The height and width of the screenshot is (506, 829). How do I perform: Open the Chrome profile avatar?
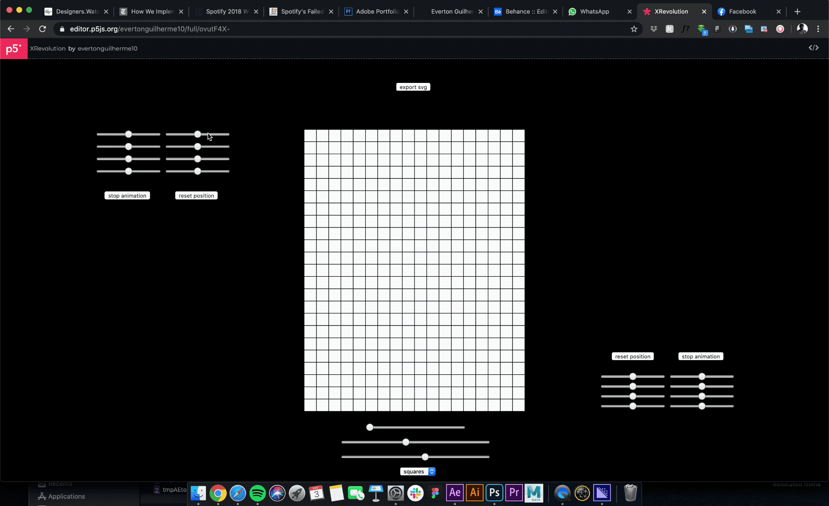pyautogui.click(x=802, y=29)
